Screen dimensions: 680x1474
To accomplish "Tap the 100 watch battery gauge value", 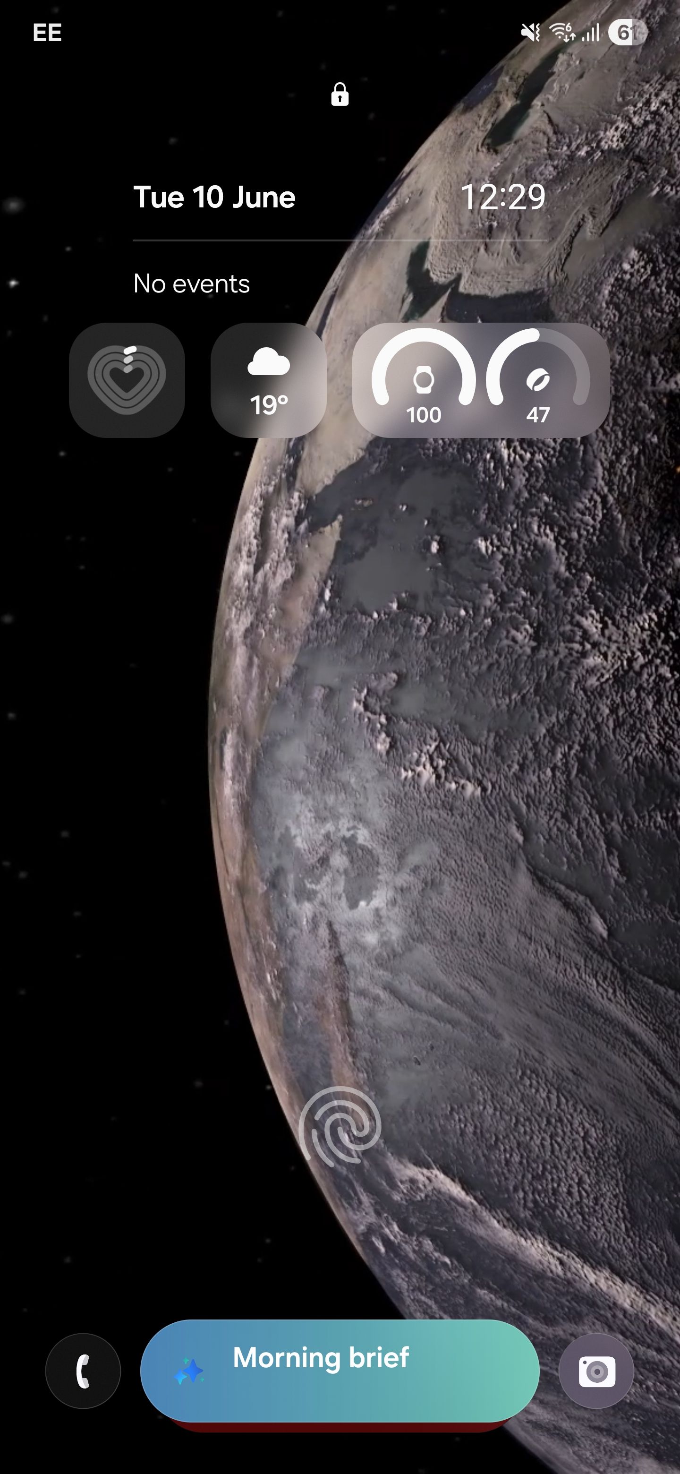I will (x=424, y=415).
